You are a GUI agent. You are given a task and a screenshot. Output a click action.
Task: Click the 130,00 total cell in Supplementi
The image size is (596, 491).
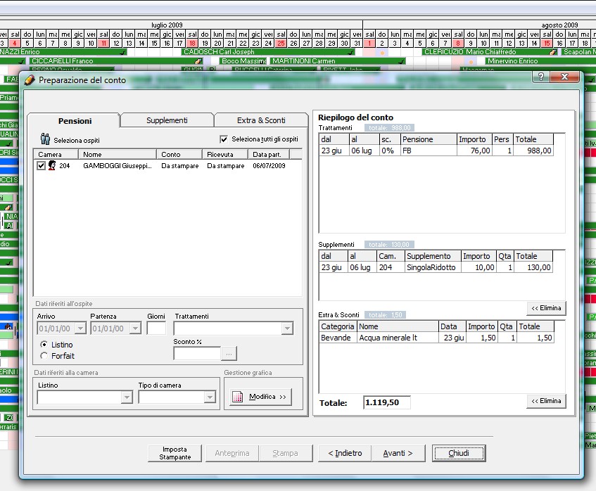533,267
